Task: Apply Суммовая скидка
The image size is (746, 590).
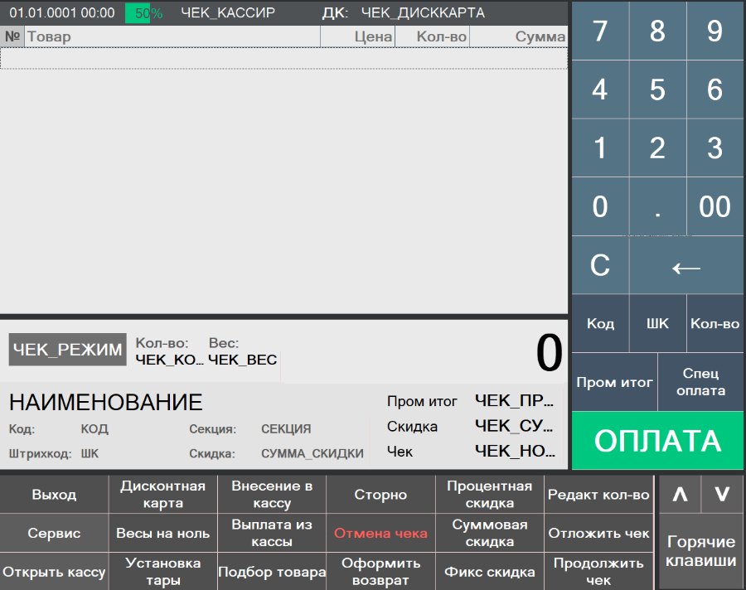Action: 490,533
